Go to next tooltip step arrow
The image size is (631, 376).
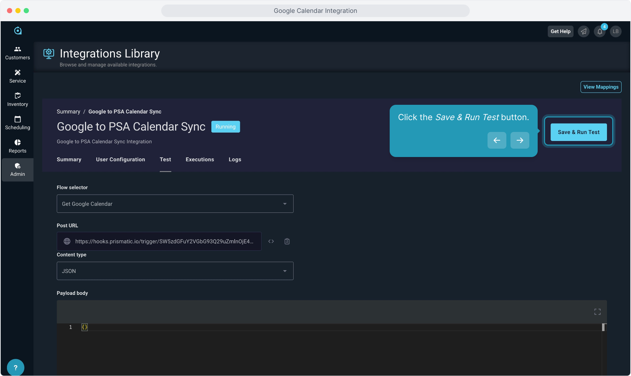click(520, 140)
